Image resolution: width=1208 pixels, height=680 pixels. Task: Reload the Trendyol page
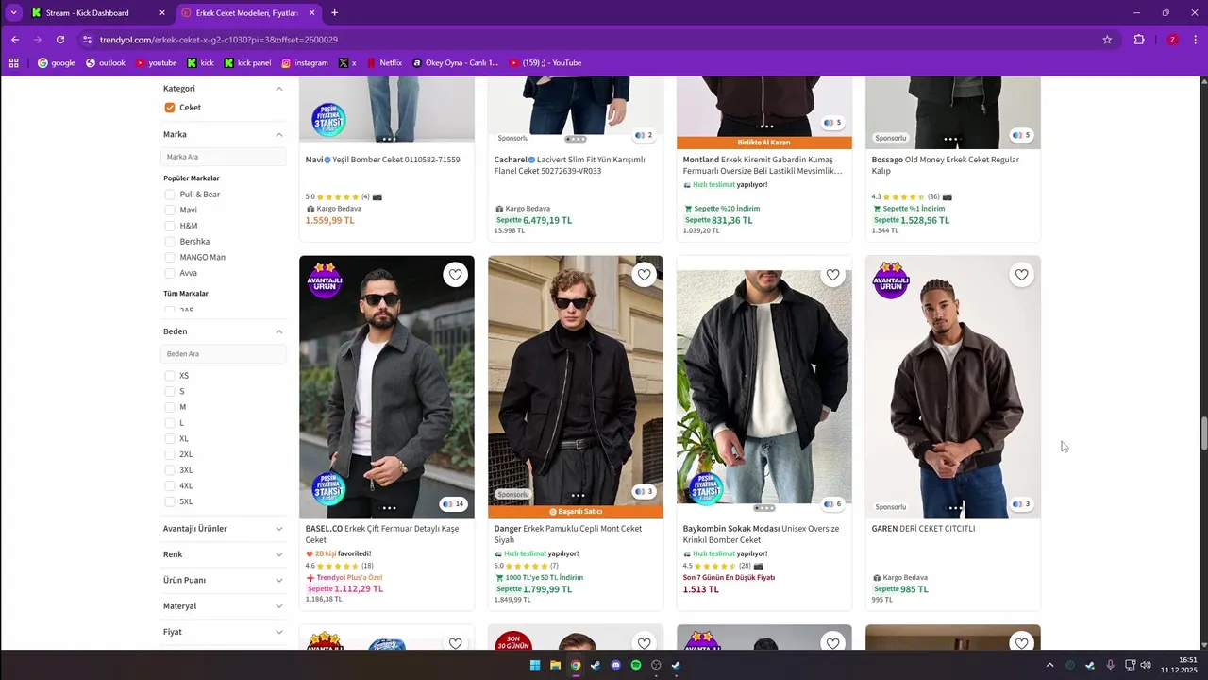click(x=60, y=40)
